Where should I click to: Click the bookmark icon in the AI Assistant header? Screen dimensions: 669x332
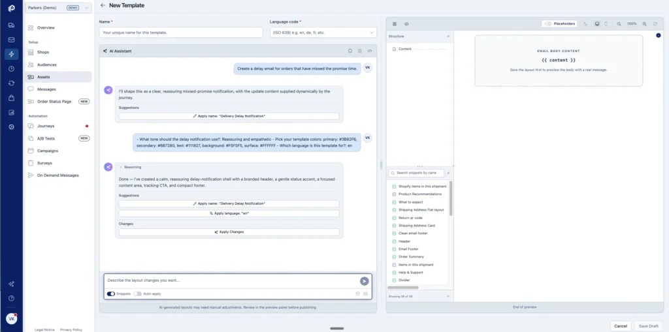[x=350, y=51]
